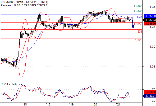
Task: Click the RSI14 - 9MA indicator label
Action: [x=9, y=84]
